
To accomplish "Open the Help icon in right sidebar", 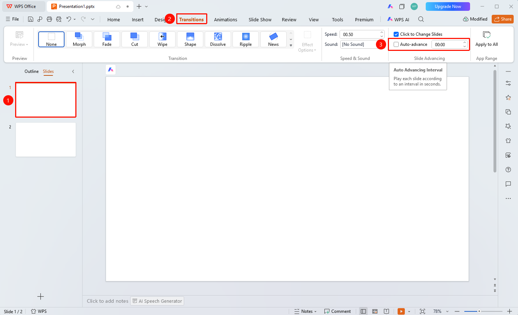I will click(508, 170).
